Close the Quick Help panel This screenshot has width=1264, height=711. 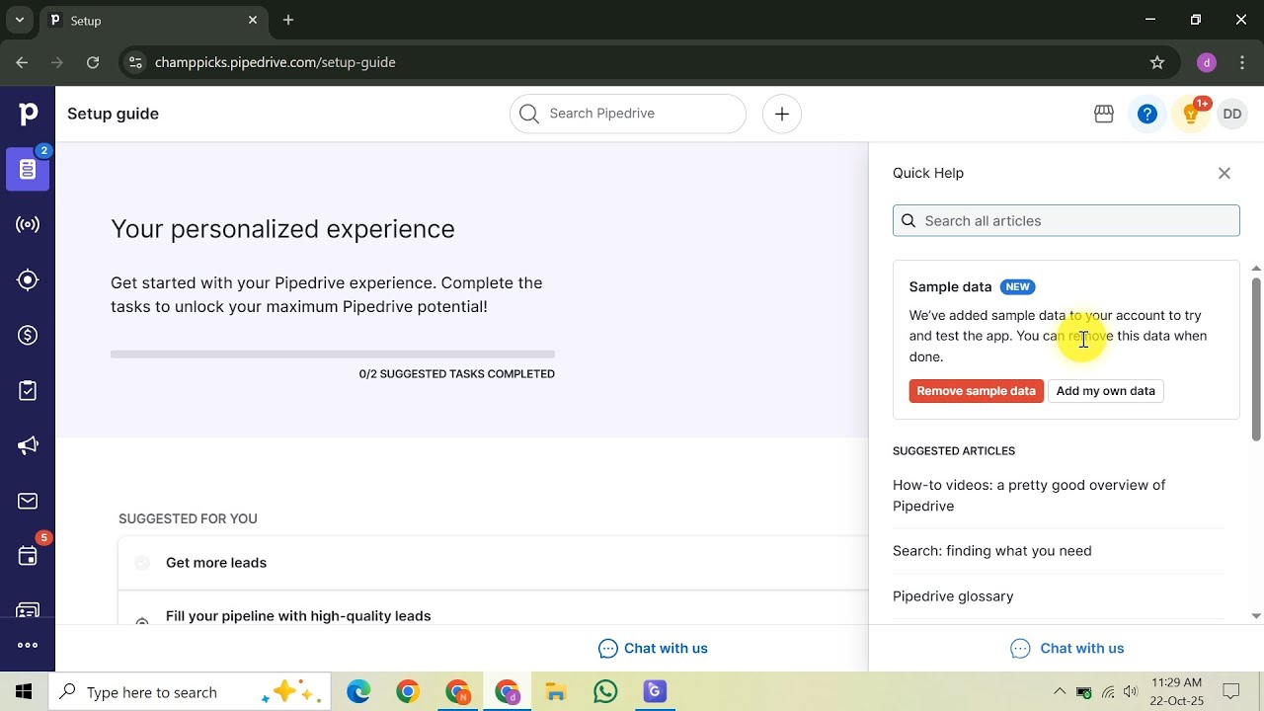pyautogui.click(x=1224, y=173)
